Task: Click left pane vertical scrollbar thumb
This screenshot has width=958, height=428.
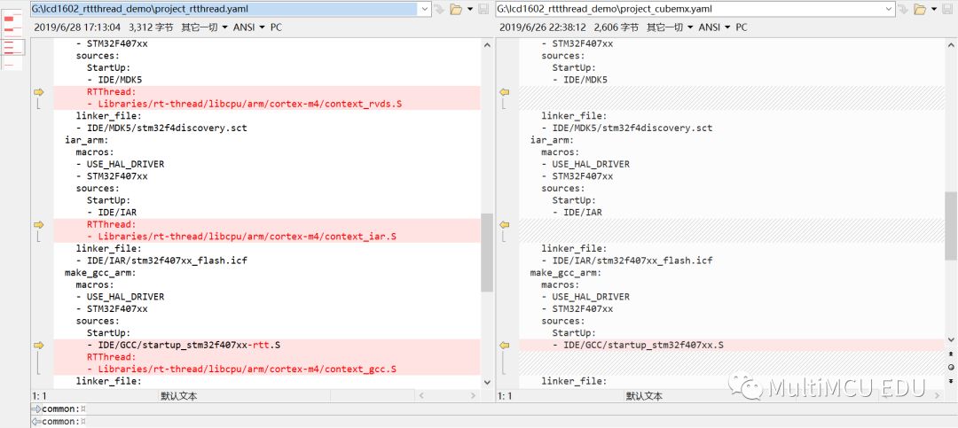Action: pyautogui.click(x=487, y=253)
